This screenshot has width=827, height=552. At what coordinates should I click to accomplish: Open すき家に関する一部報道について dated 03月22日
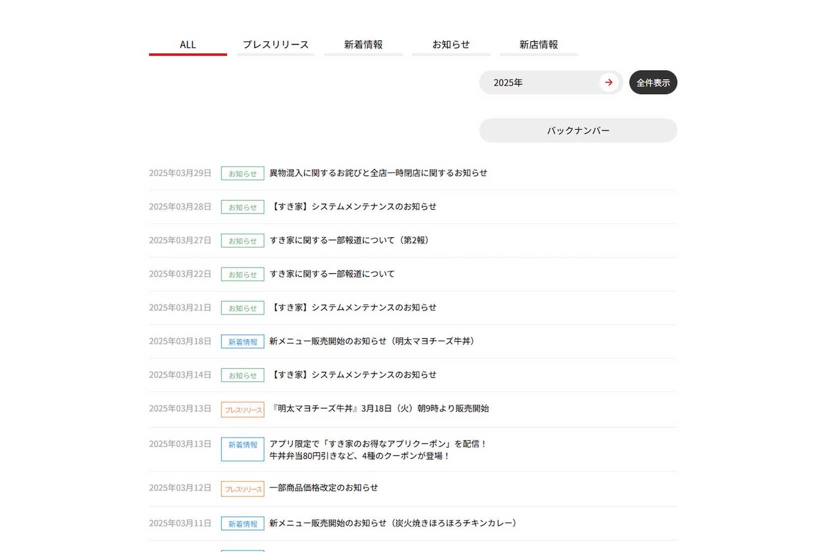click(331, 274)
